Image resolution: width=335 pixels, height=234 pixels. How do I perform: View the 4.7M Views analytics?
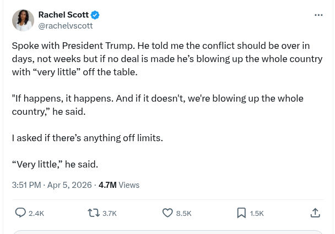click(x=119, y=185)
